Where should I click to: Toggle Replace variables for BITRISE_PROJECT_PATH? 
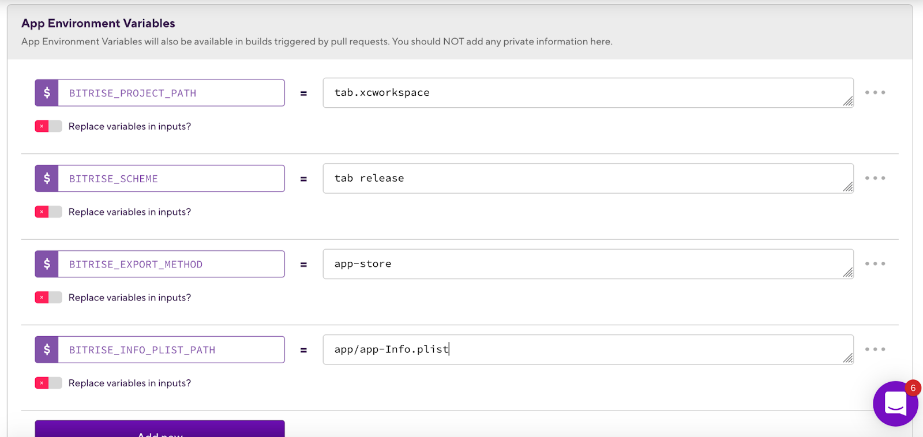[x=48, y=126]
